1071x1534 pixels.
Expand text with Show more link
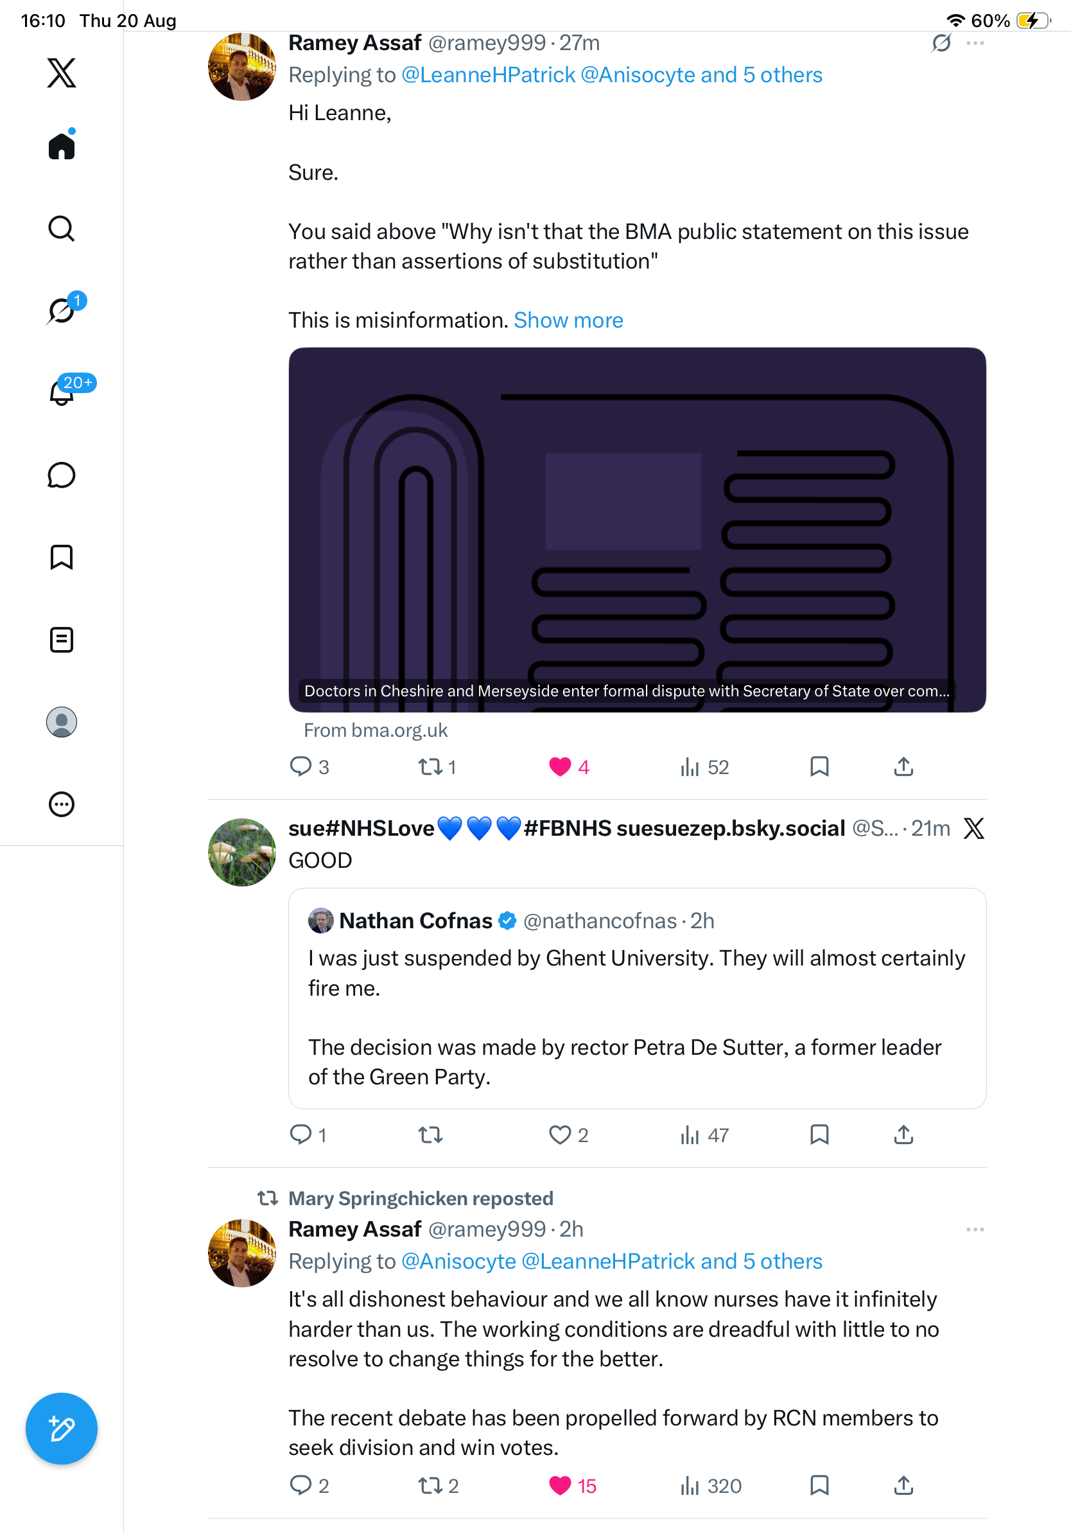coord(568,320)
